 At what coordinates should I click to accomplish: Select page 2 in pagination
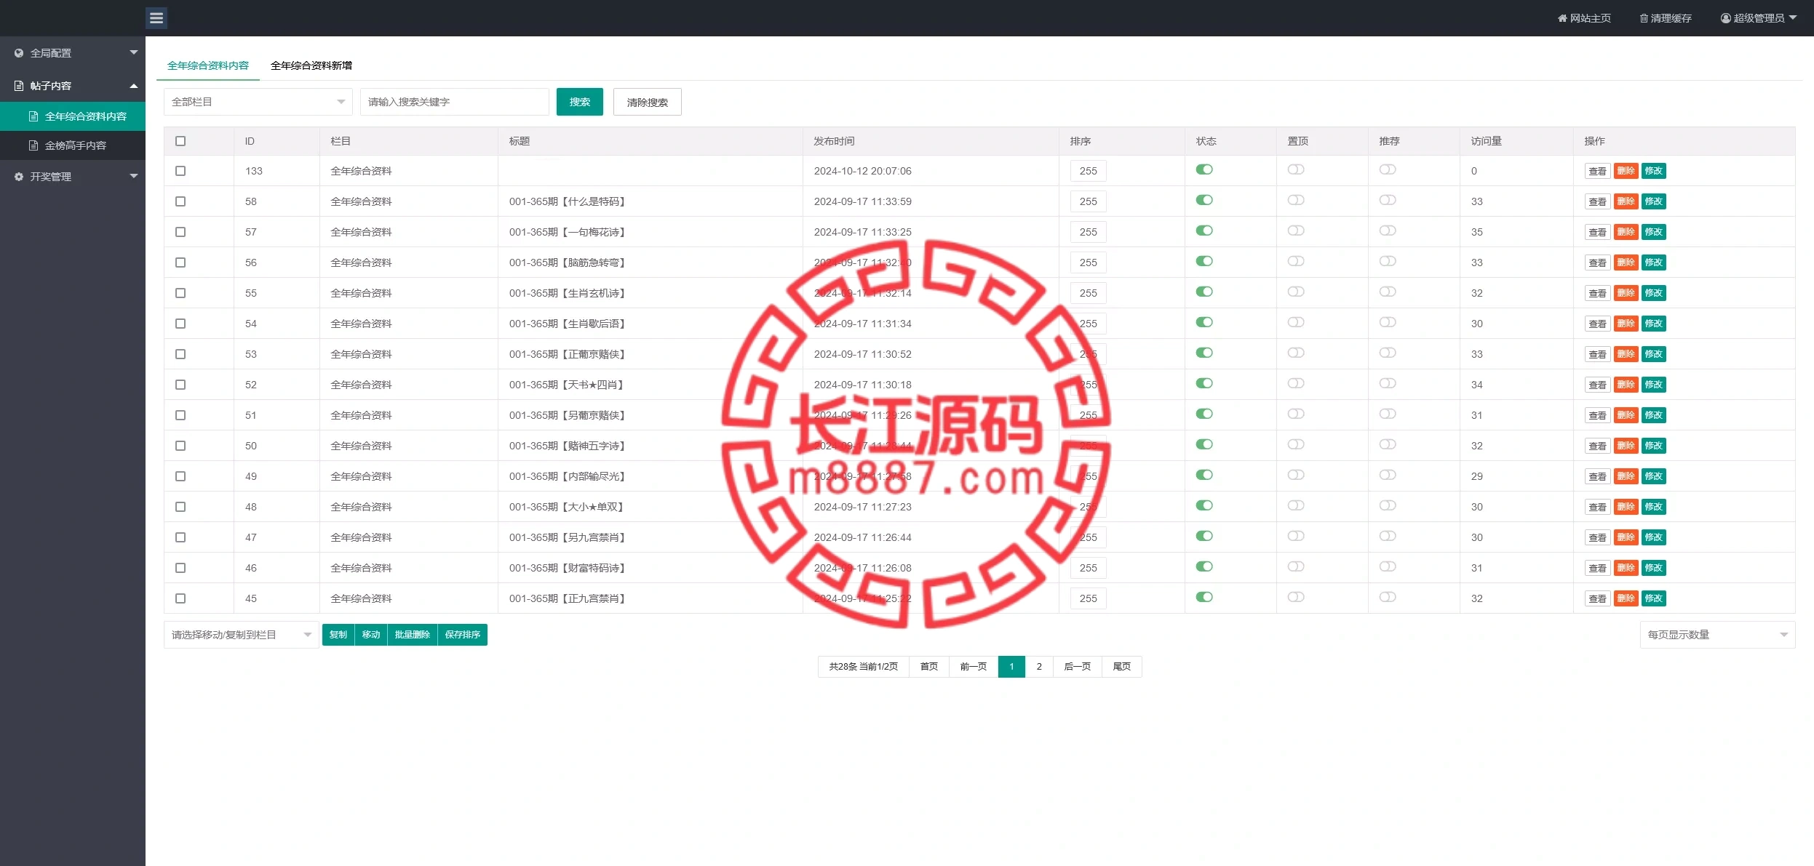point(1039,667)
